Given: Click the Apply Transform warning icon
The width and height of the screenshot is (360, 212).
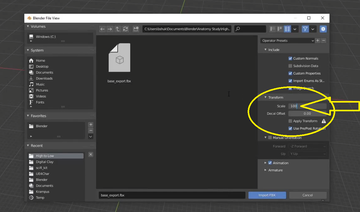Looking at the screenshot, I should pyautogui.click(x=324, y=121).
